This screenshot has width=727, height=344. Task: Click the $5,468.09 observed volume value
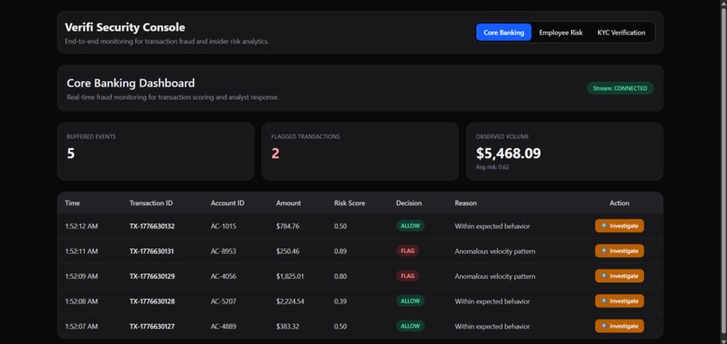tap(508, 153)
